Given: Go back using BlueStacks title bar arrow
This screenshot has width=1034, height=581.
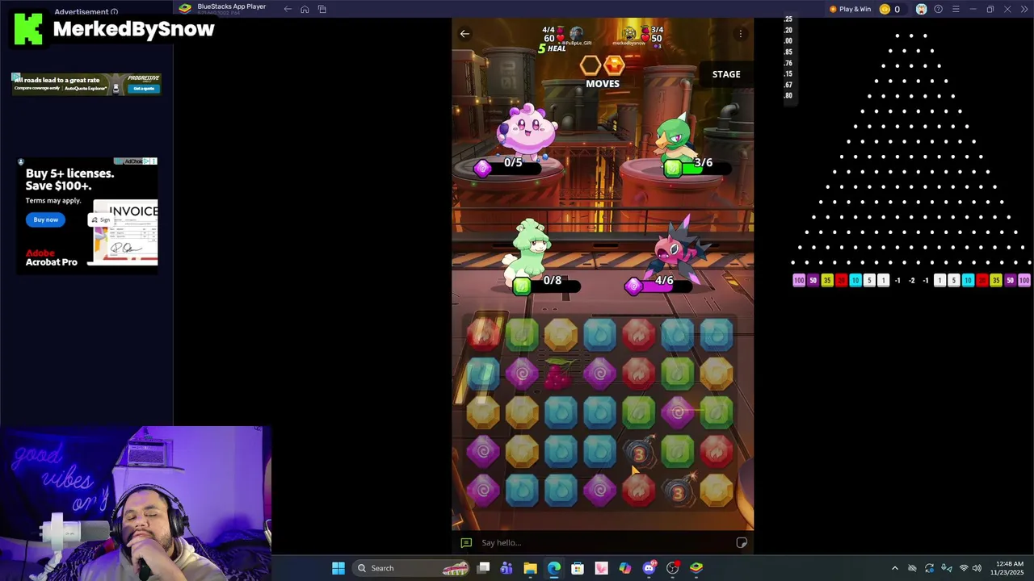Looking at the screenshot, I should 288,9.
